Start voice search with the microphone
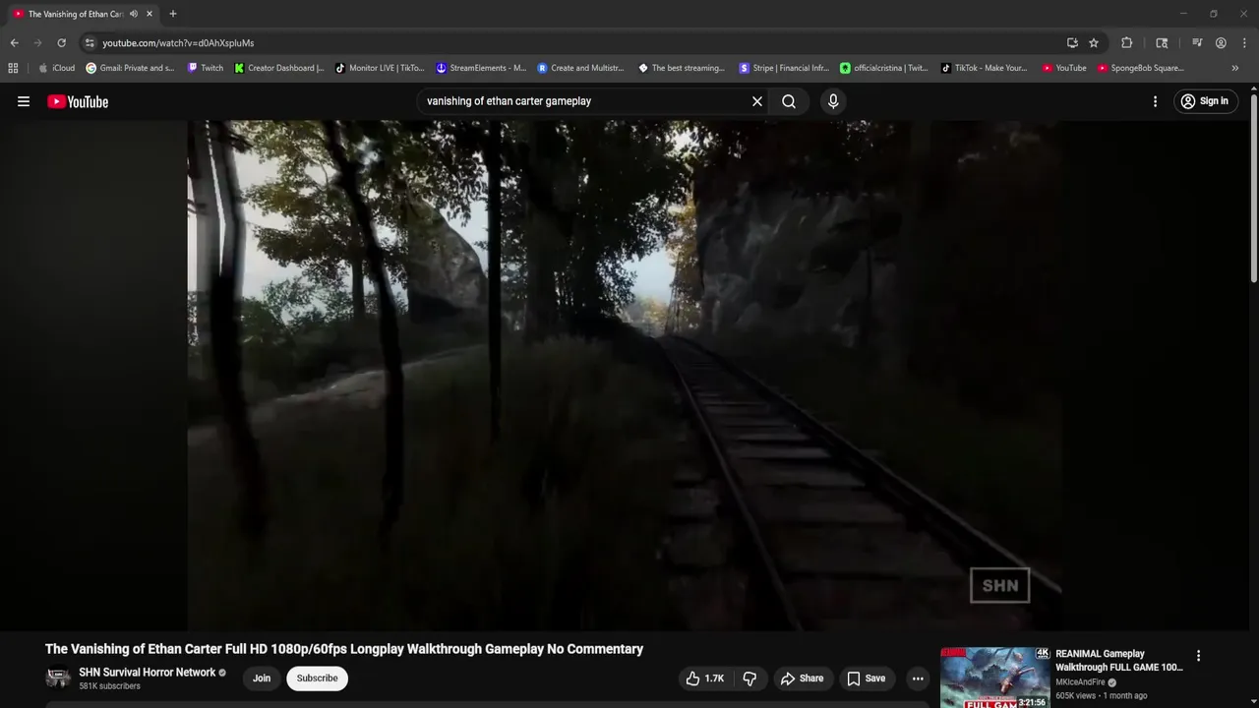Image resolution: width=1259 pixels, height=708 pixels. [833, 101]
